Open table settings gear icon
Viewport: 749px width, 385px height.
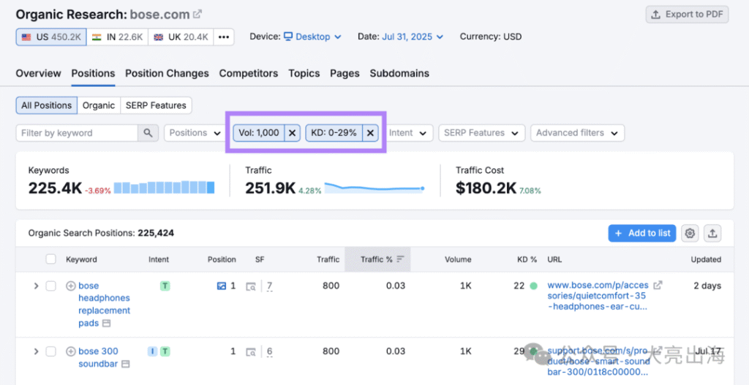[x=689, y=233]
